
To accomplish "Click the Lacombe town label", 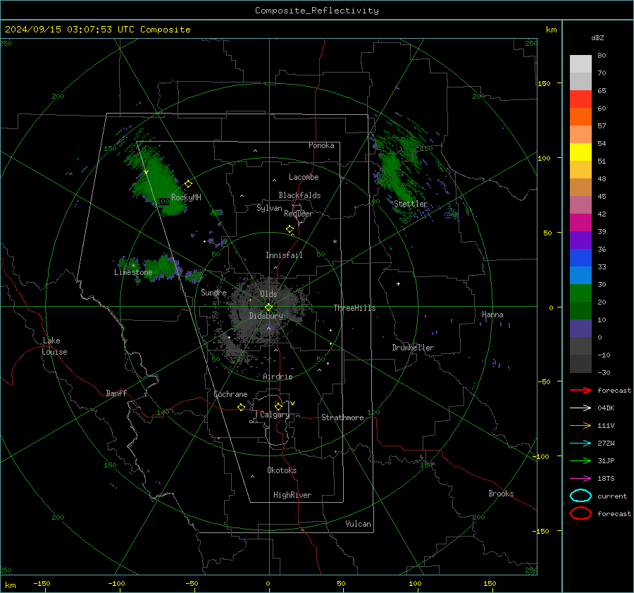I will [x=304, y=177].
